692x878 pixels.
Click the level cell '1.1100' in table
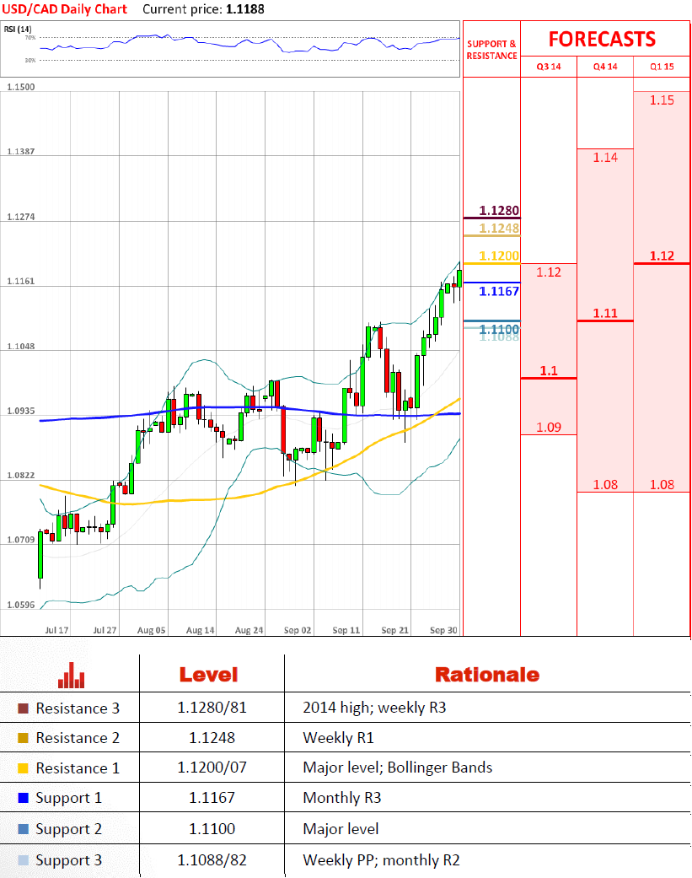212,829
